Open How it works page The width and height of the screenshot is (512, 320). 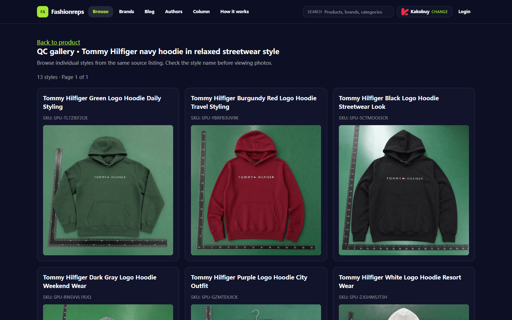[235, 12]
